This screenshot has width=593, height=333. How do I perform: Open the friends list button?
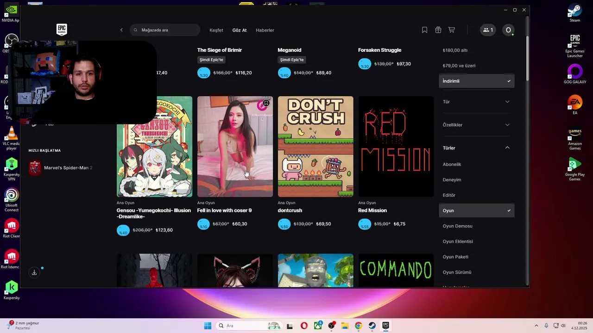pyautogui.click(x=488, y=30)
